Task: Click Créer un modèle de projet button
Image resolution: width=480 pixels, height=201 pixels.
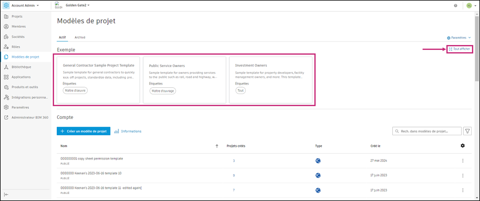Action: point(83,131)
